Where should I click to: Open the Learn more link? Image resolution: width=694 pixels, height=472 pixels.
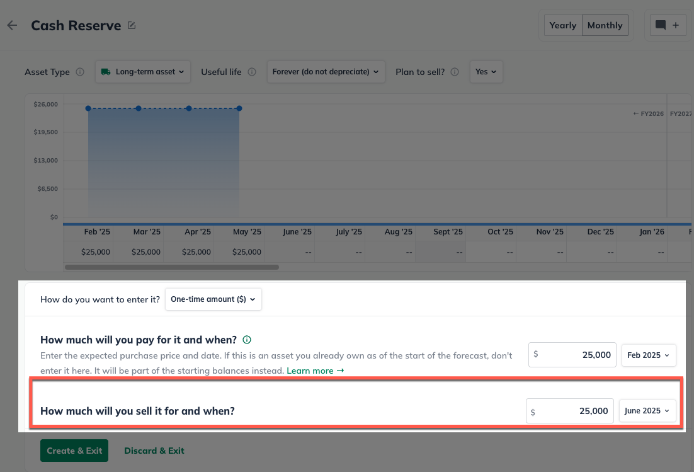(x=315, y=371)
